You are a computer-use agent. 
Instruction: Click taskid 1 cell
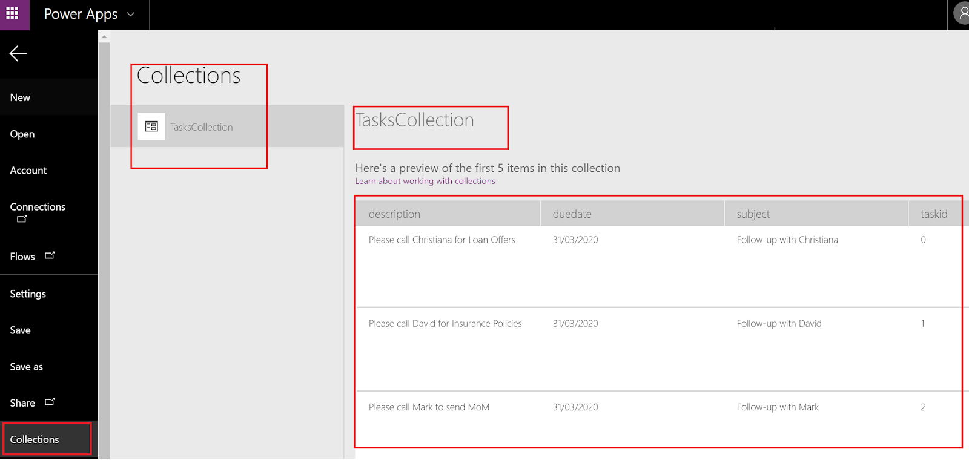pos(923,323)
